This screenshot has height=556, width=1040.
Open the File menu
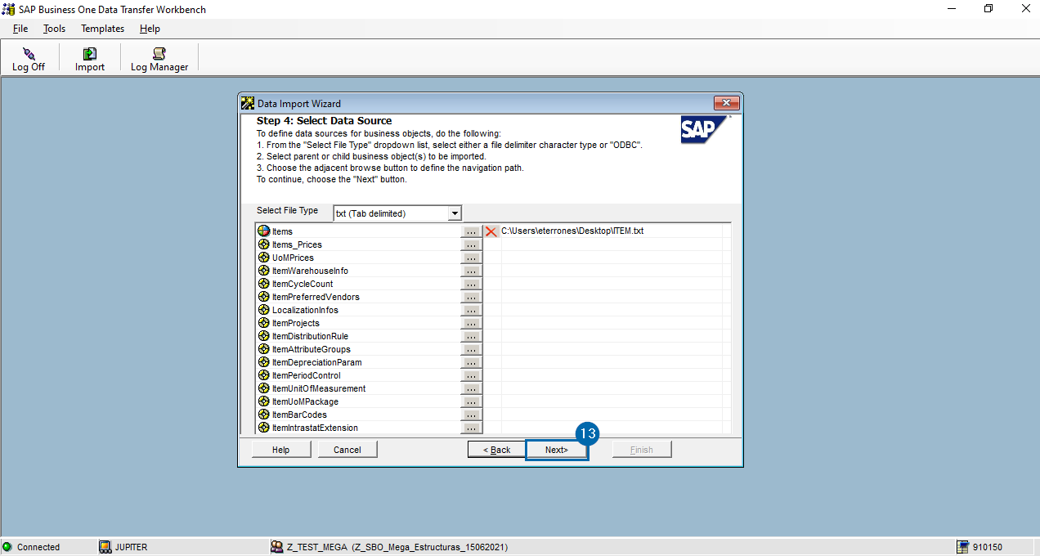[x=20, y=29]
